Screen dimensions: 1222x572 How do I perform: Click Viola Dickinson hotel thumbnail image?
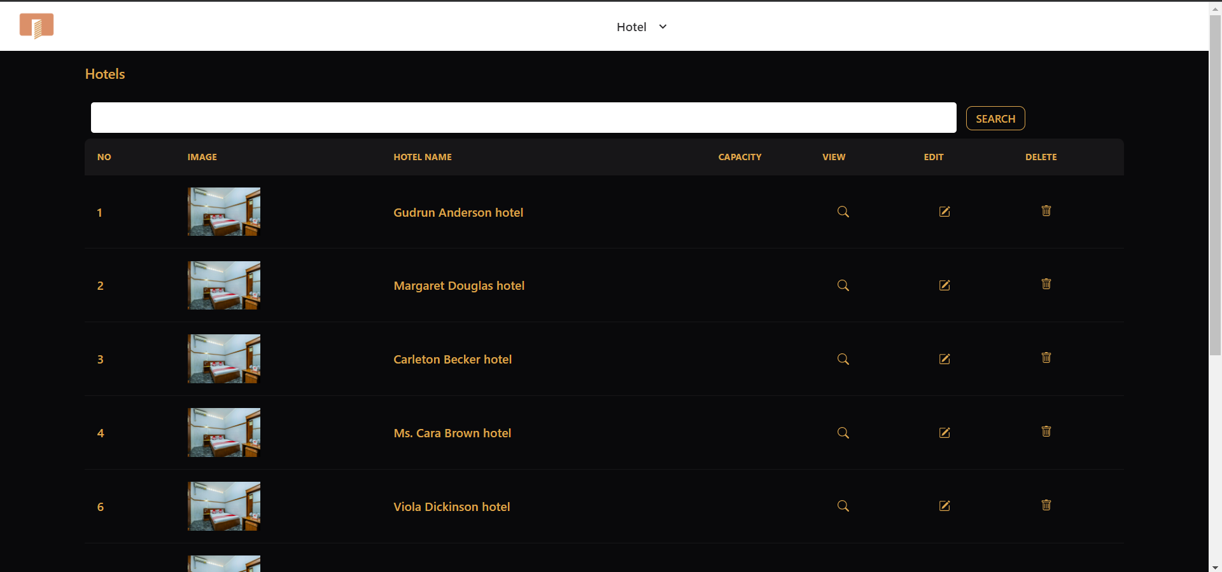coord(224,507)
